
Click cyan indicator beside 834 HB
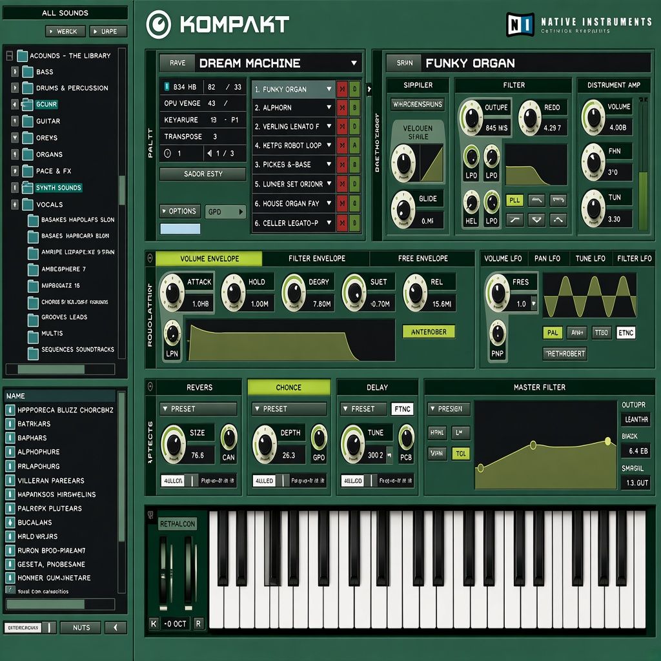(167, 86)
